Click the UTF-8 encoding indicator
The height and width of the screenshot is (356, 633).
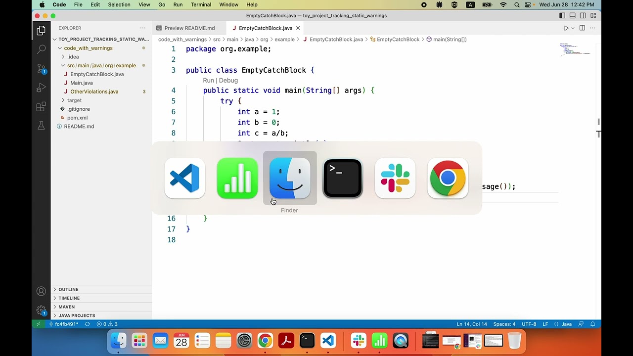click(529, 324)
